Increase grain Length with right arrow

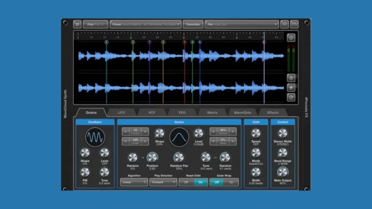145,141
